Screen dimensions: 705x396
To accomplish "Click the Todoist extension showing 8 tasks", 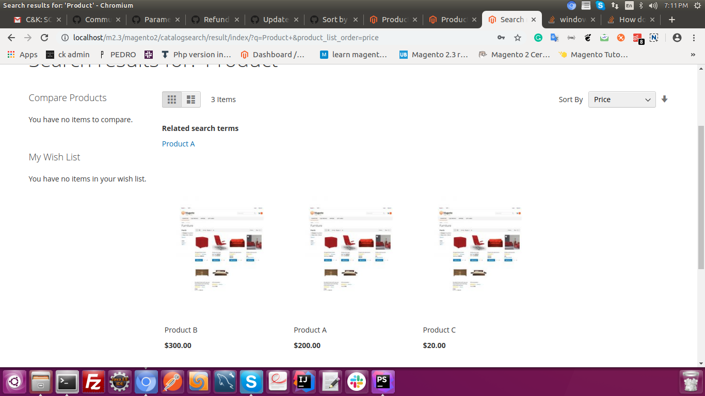I will 637,38.
